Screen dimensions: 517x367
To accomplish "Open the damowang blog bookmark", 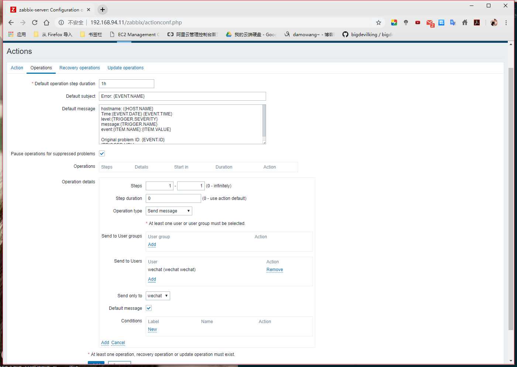I will (309, 34).
